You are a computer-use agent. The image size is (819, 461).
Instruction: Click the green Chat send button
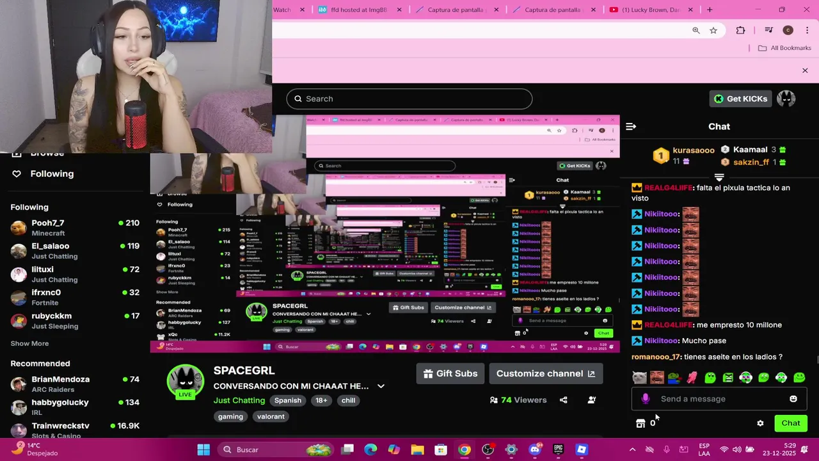tap(791, 423)
